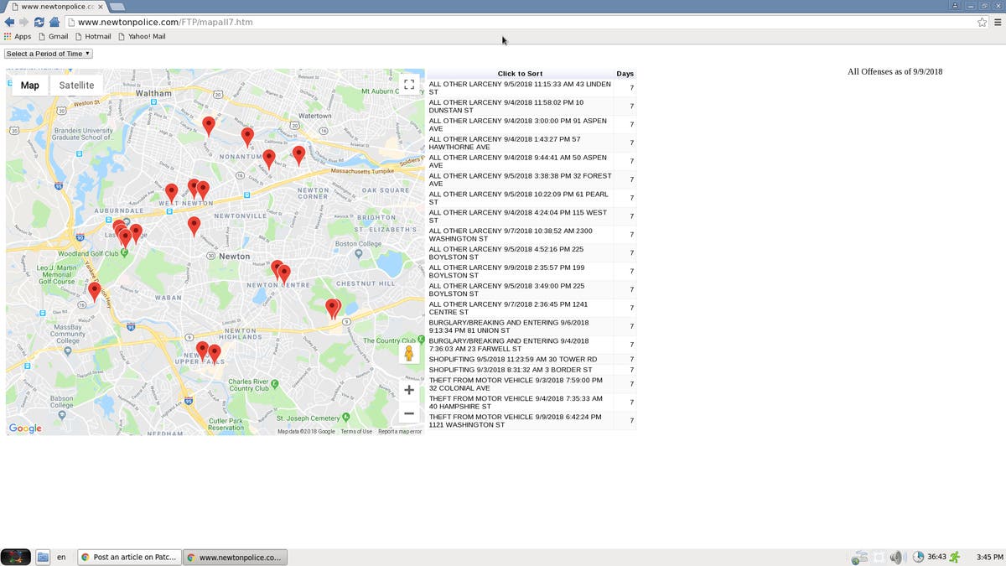Click the browser reload page icon
The height and width of the screenshot is (566, 1006).
click(39, 22)
